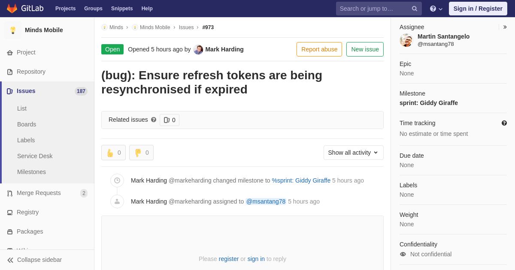This screenshot has width=515, height=270.
Task: Click Minds breadcrumb link
Action: [x=116, y=27]
